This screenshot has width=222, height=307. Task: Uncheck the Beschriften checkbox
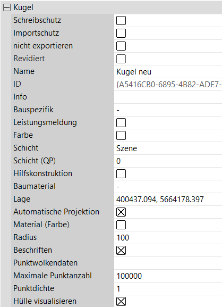tap(121, 251)
